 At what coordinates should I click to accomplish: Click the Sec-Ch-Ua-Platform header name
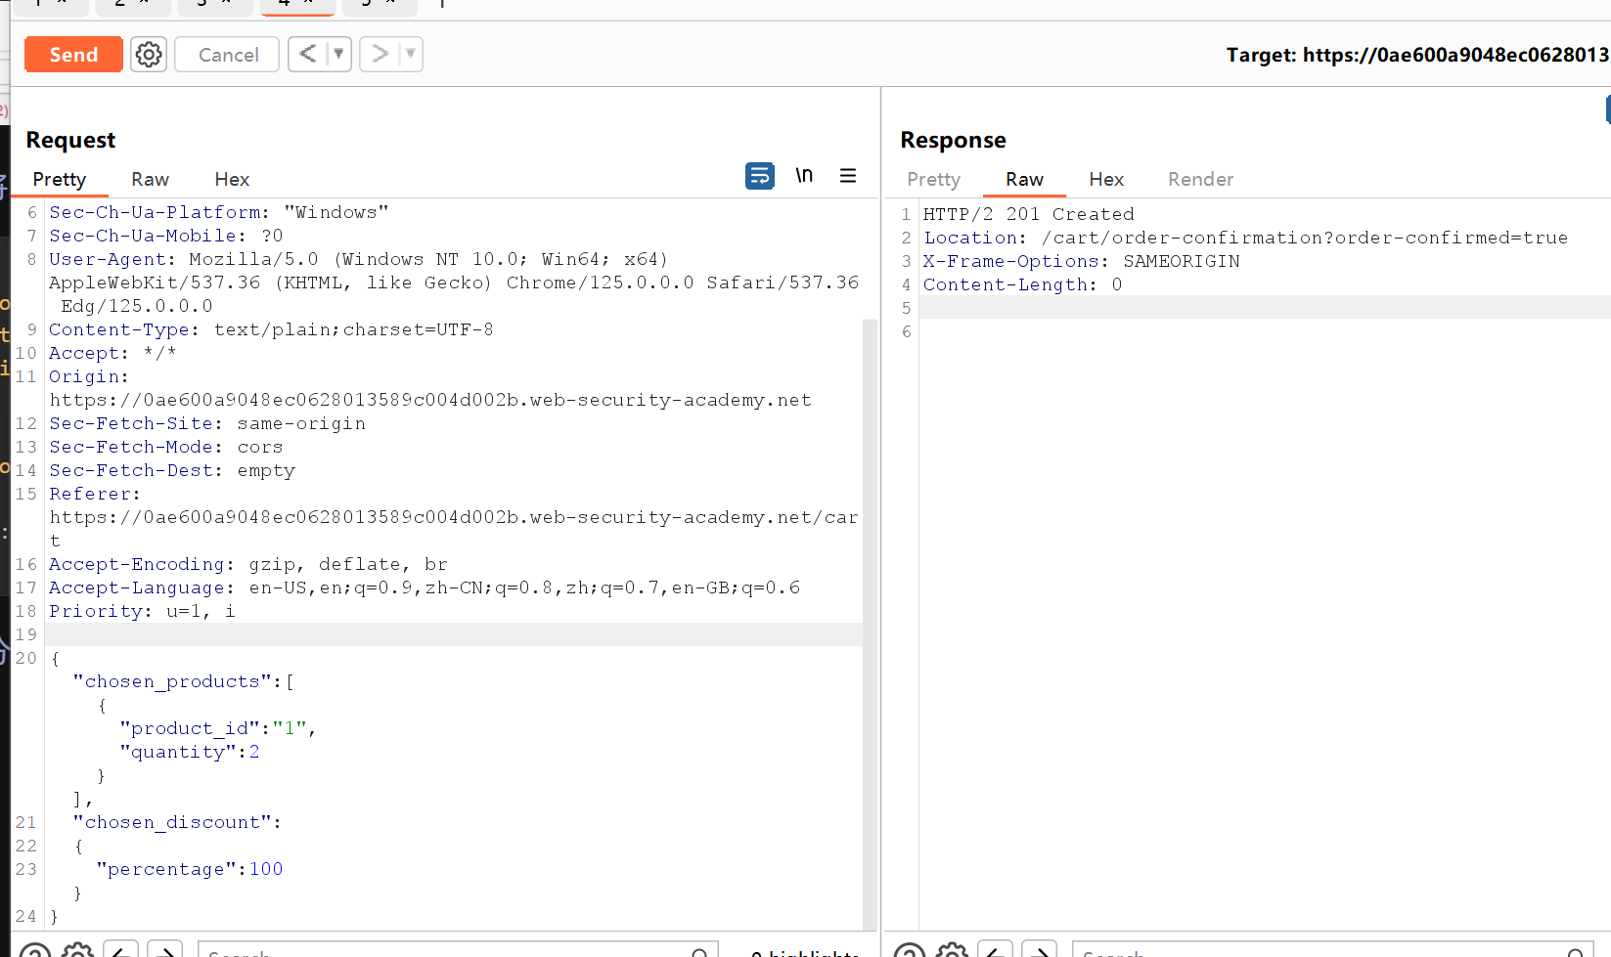(x=155, y=212)
